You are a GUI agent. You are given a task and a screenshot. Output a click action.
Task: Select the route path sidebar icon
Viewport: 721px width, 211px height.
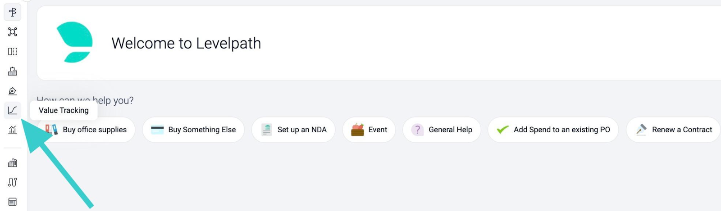(x=13, y=182)
